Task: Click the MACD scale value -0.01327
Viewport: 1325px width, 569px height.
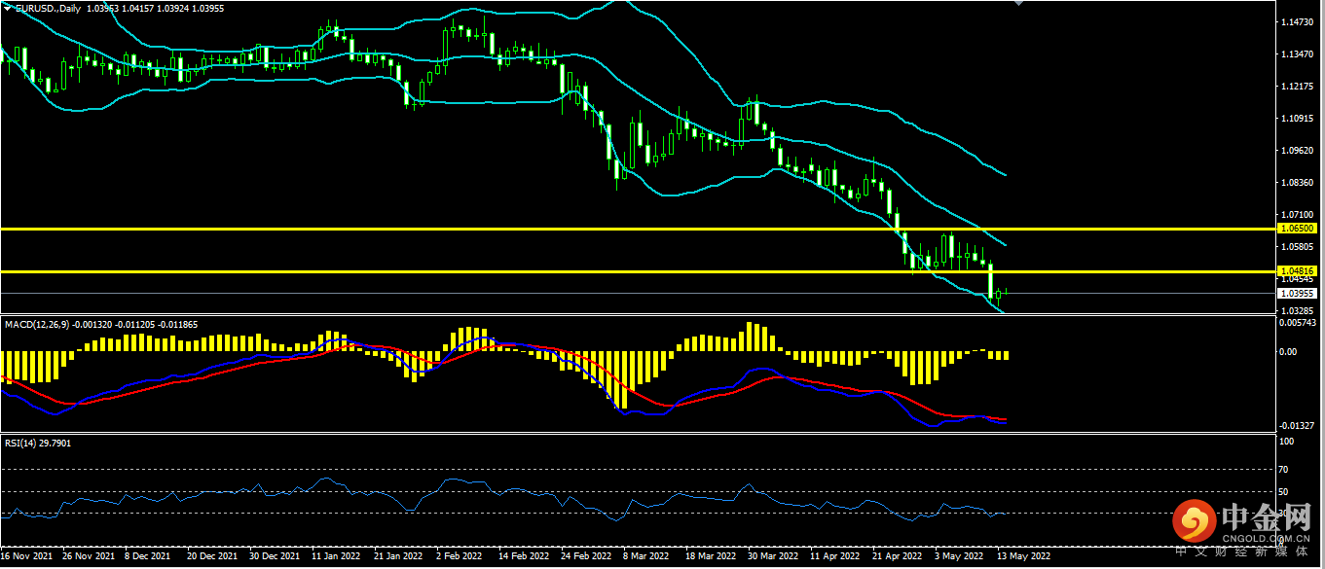Action: 1298,425
